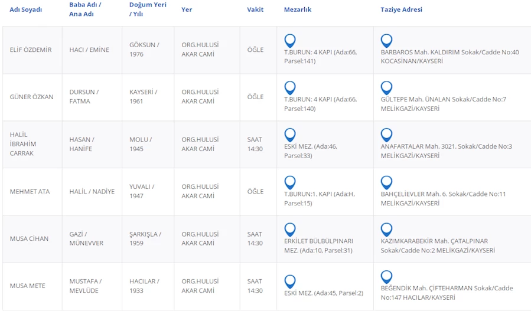Select the MUSA CİHAN name cell

(x=29, y=239)
